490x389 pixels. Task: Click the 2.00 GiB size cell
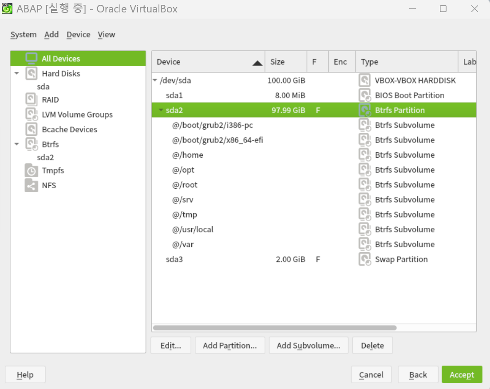click(x=290, y=259)
